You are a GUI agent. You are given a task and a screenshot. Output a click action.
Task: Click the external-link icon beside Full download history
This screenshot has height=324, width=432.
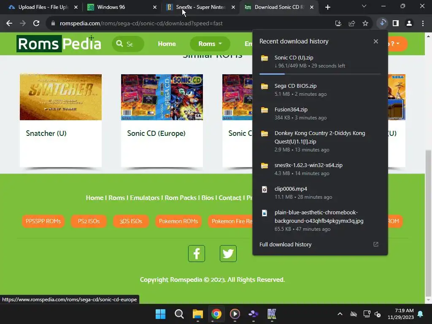click(375, 244)
